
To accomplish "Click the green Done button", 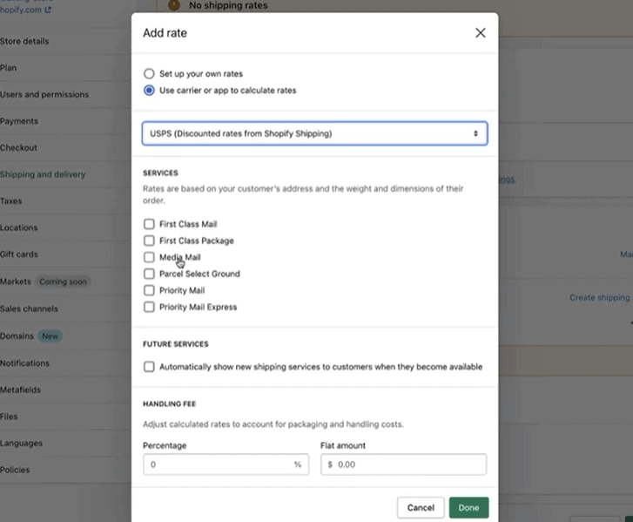I will 468,507.
